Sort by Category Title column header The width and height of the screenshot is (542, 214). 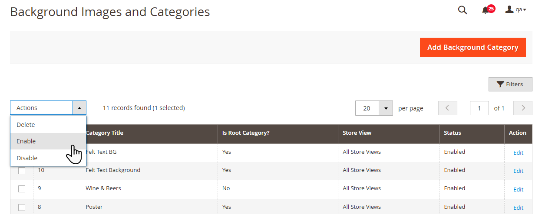(105, 133)
